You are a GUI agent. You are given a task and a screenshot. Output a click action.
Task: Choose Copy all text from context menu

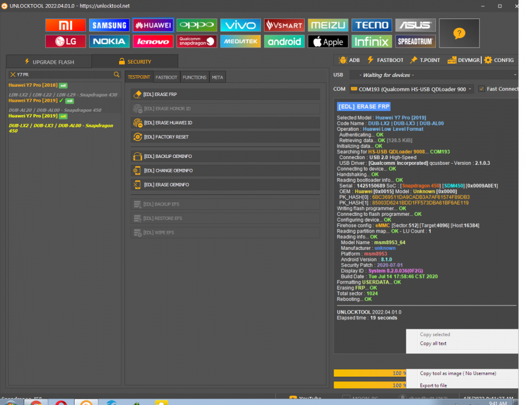coord(433,343)
